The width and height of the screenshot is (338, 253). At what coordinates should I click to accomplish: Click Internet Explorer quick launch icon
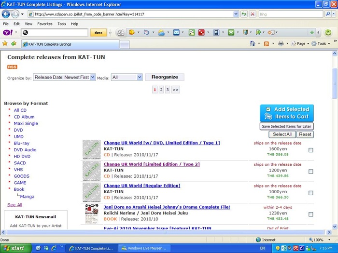coord(54,248)
